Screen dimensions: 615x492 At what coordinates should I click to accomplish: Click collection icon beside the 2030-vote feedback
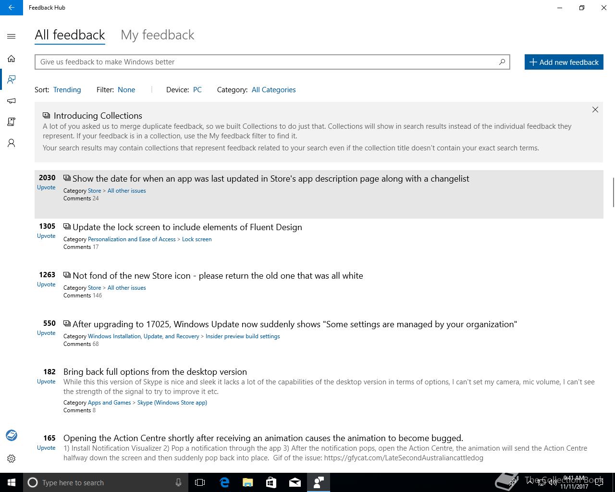point(67,178)
